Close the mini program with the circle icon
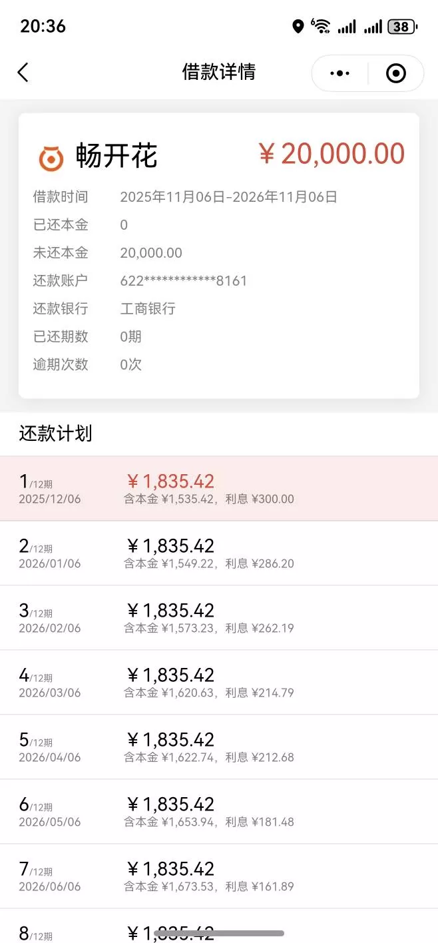438x943 pixels. click(x=396, y=73)
